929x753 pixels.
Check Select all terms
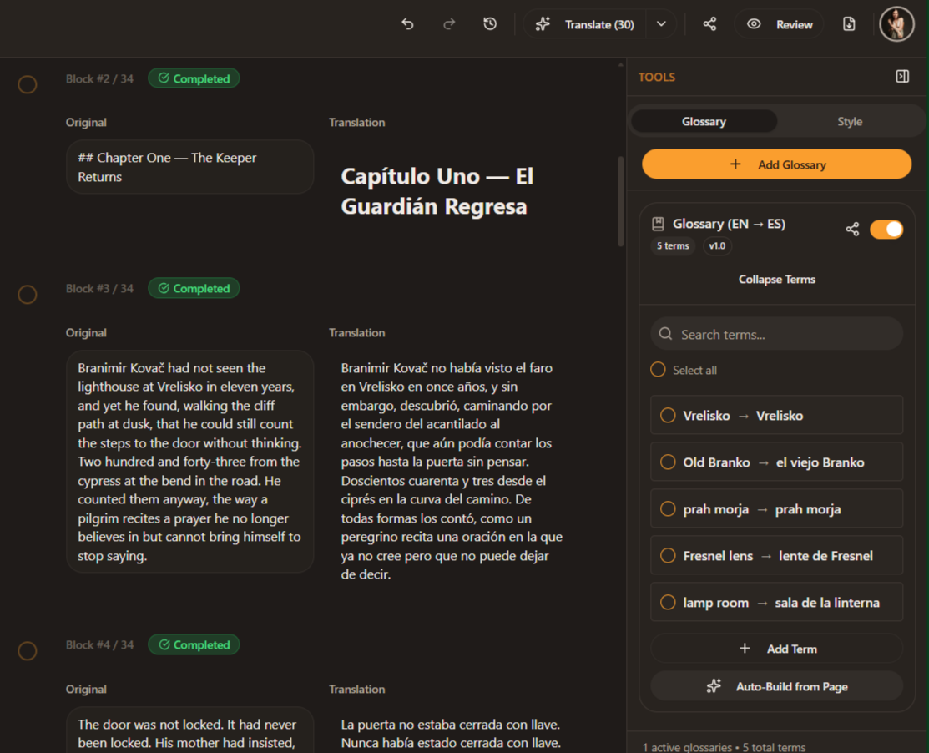tap(658, 370)
